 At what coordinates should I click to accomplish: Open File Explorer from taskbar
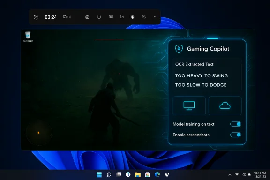[x=138, y=175]
